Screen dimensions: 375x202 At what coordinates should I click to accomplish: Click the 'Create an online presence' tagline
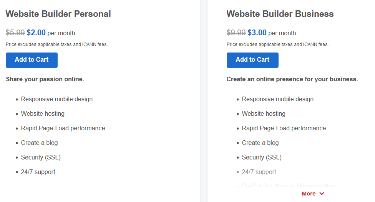[292, 79]
